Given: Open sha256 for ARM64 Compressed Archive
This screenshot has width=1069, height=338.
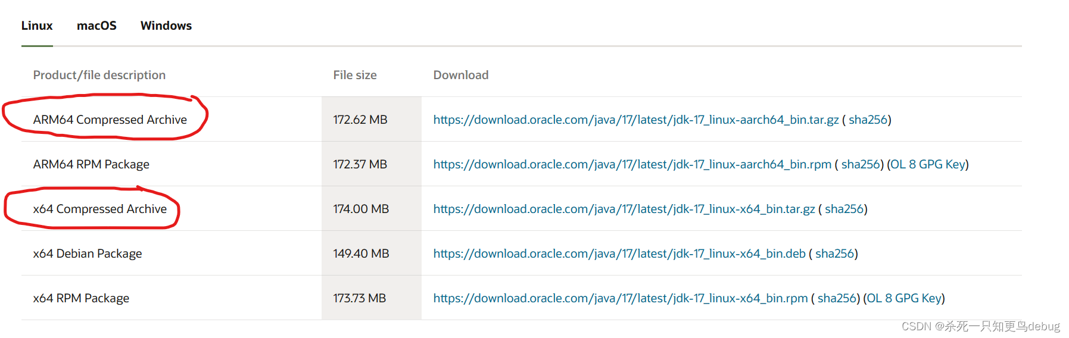Looking at the screenshot, I should (868, 120).
